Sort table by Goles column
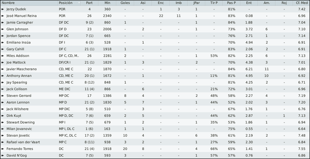This screenshot has height=159, width=310. tap(125, 3)
